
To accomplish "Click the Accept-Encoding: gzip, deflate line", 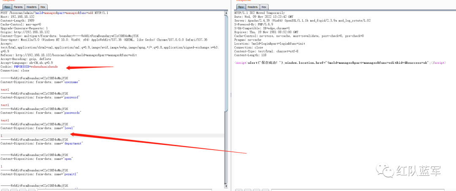I will [26, 59].
